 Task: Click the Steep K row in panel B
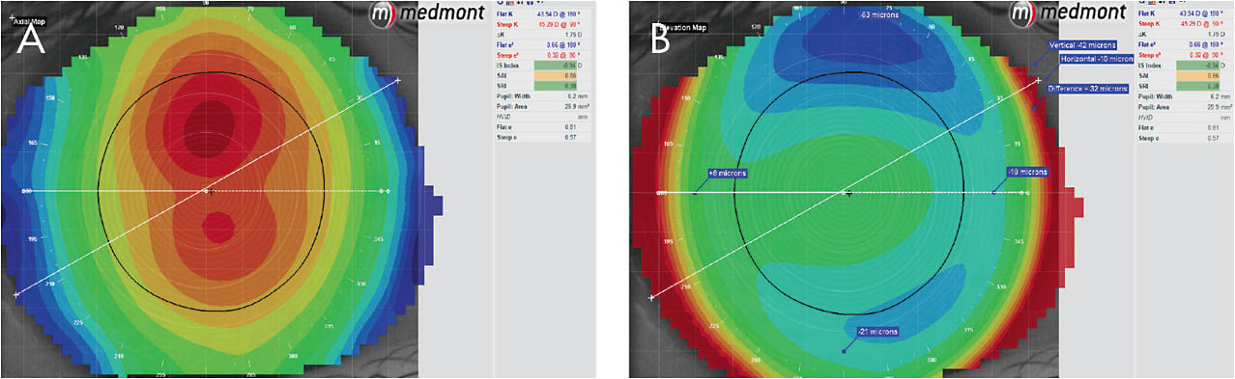pyautogui.click(x=1185, y=23)
